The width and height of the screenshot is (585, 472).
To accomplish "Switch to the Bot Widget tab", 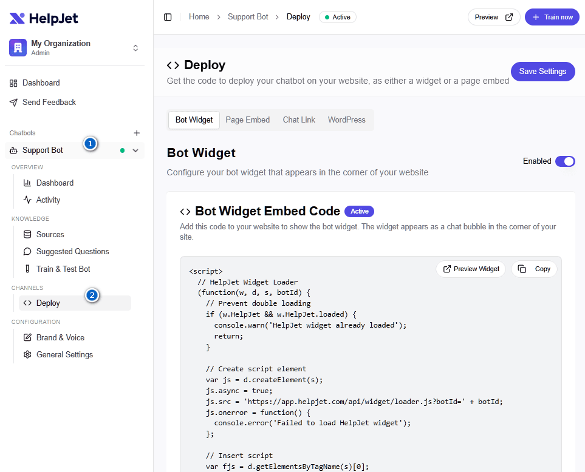I will click(194, 120).
